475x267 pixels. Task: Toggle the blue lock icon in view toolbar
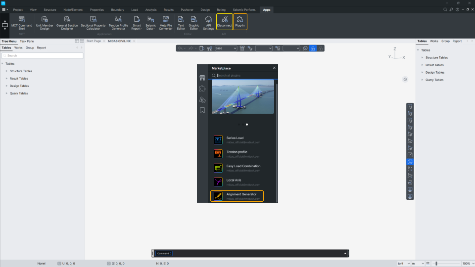pyautogui.click(x=313, y=48)
